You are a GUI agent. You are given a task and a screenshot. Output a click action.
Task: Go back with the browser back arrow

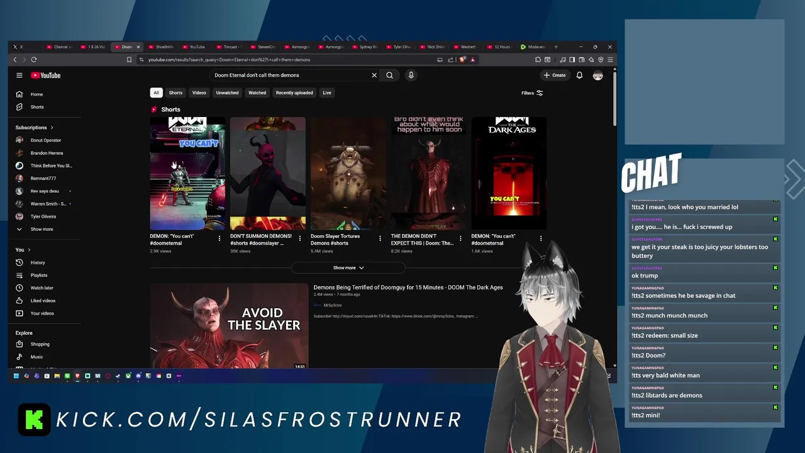pyautogui.click(x=15, y=60)
